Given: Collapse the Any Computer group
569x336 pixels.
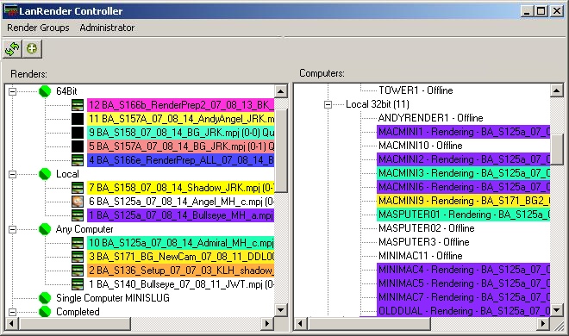Looking at the screenshot, I should 12,229.
